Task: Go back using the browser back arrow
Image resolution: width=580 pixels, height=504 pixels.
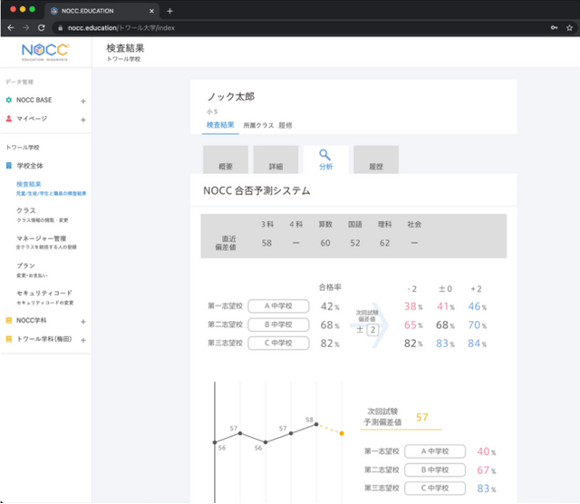Action: pyautogui.click(x=10, y=28)
